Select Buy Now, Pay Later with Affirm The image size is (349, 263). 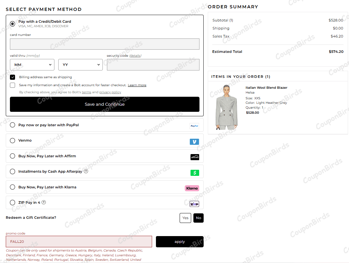(x=12, y=156)
